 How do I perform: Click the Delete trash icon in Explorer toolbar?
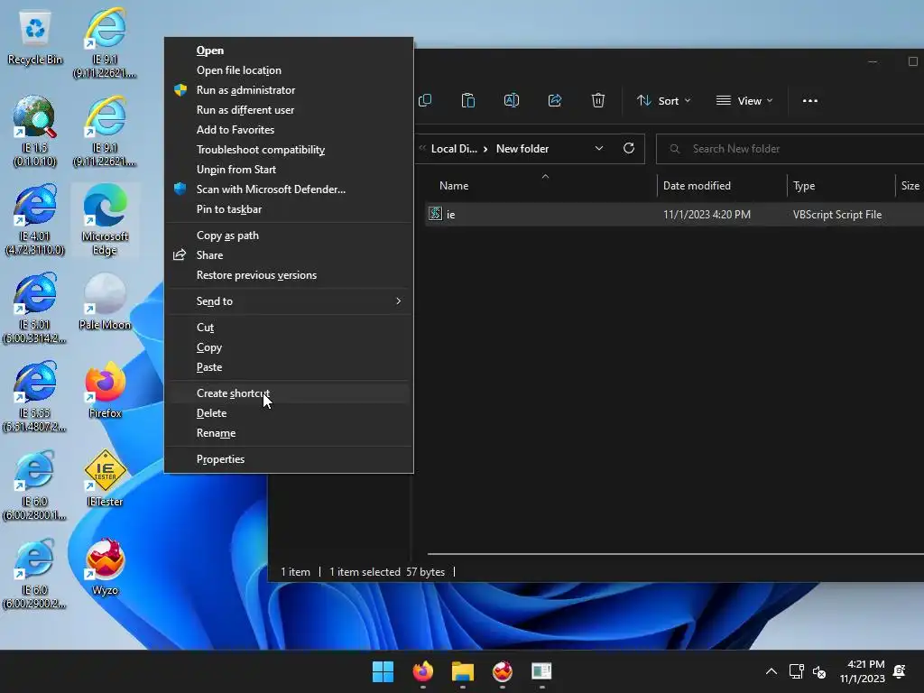598,101
